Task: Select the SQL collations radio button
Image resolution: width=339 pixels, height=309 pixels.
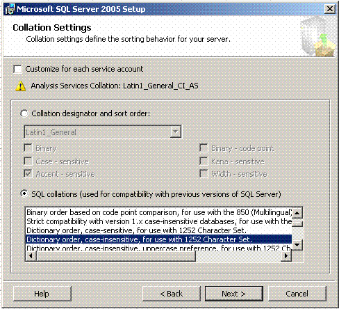Action: pos(24,193)
